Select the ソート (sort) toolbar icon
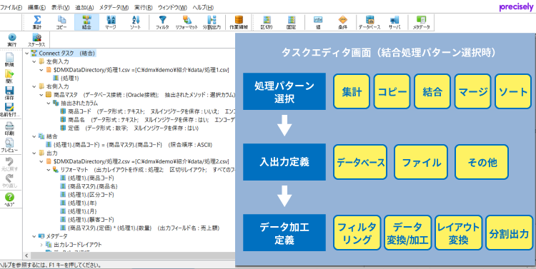The height and width of the screenshot is (269, 536). tap(136, 22)
